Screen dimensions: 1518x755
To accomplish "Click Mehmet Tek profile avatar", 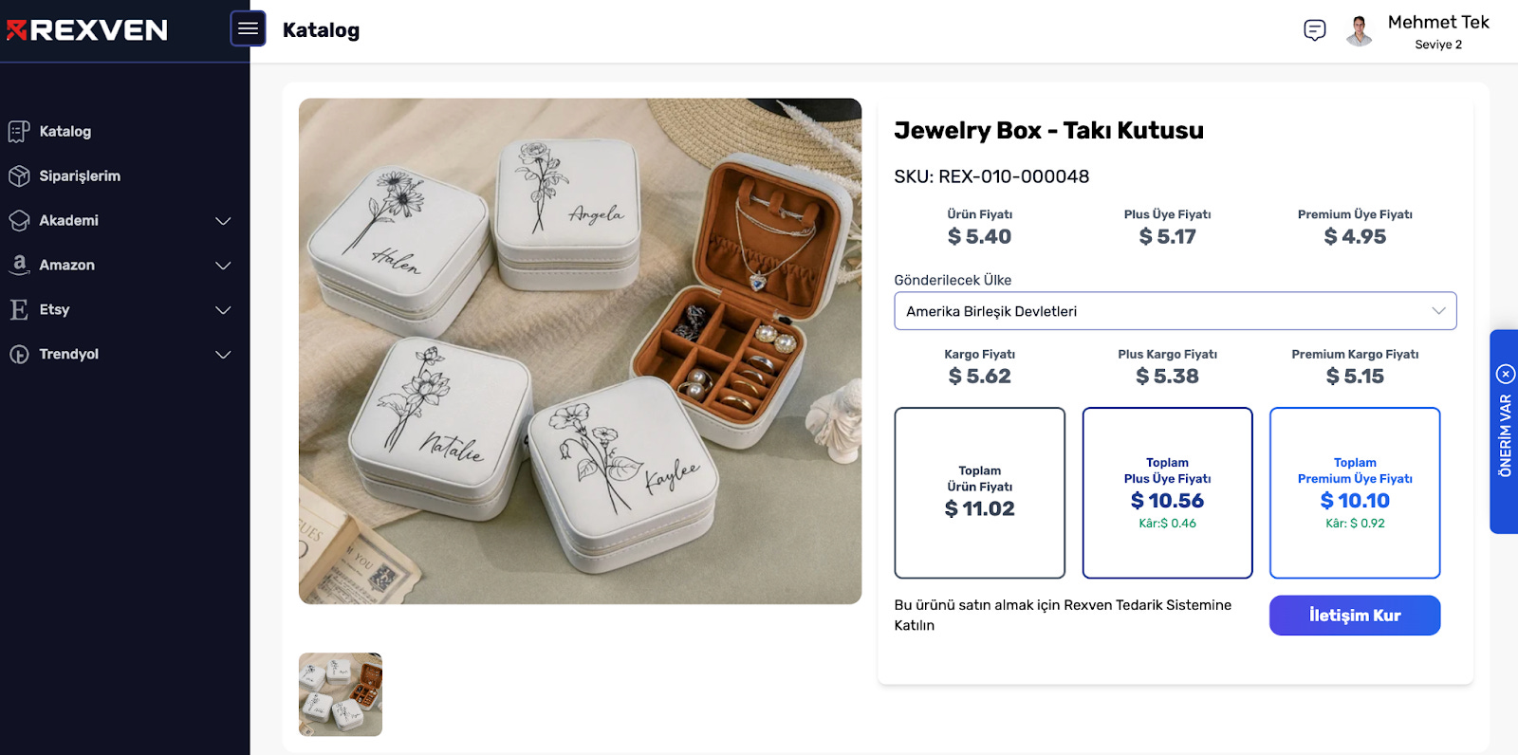I will (x=1359, y=30).
